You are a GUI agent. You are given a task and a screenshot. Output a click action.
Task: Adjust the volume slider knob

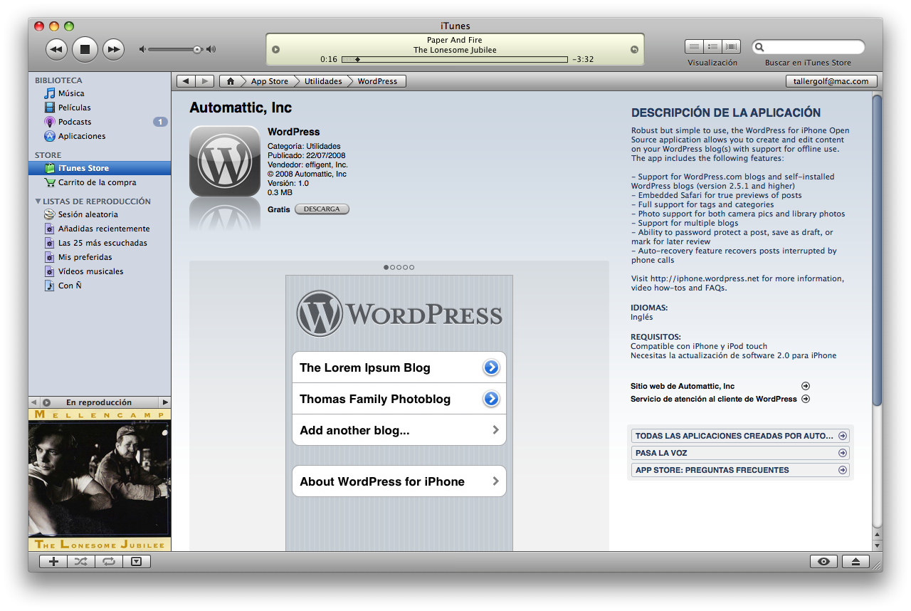197,49
